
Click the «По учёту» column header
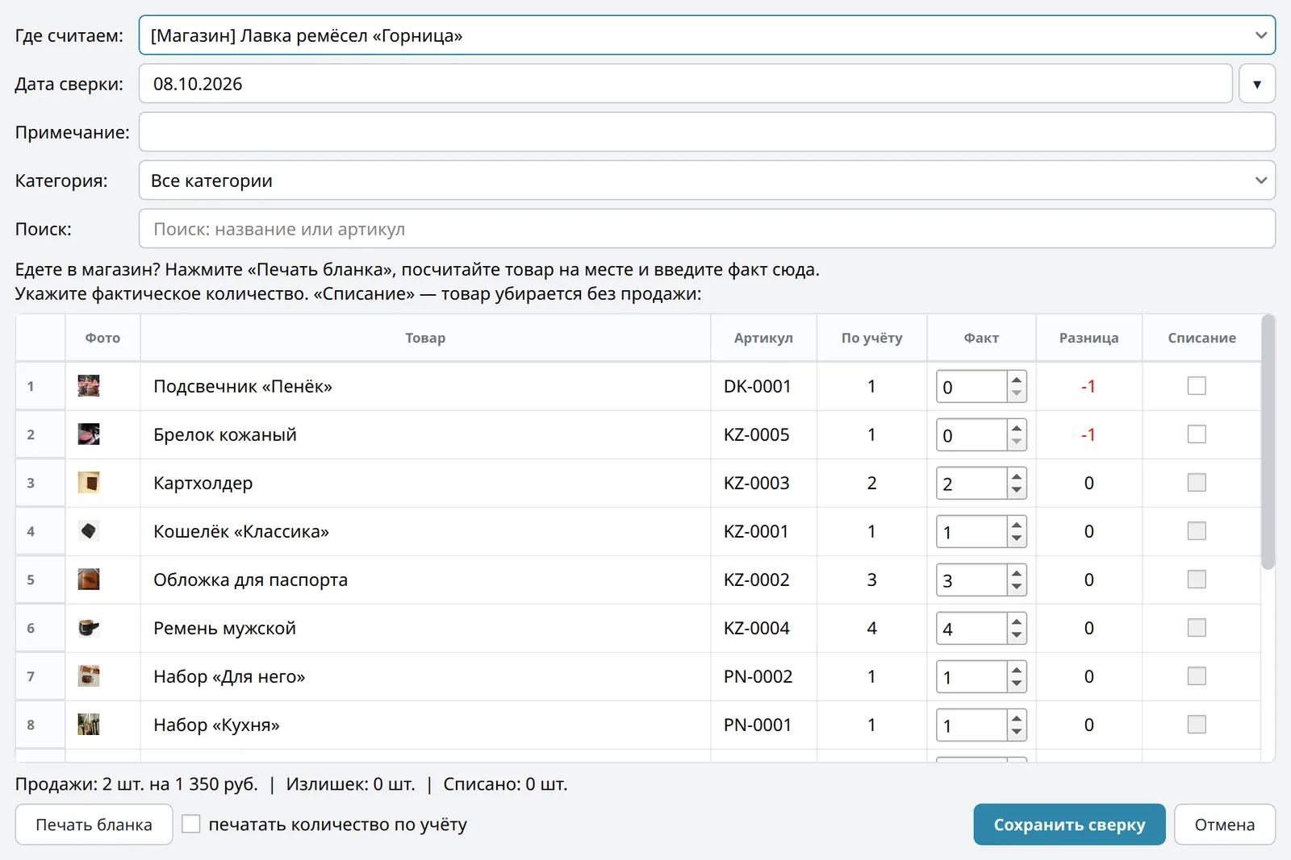pyautogui.click(x=871, y=338)
